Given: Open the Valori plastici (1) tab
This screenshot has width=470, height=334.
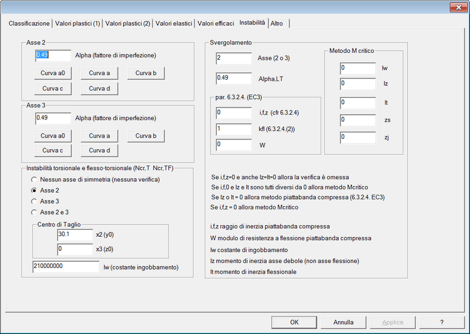Looking at the screenshot, I should pos(78,23).
